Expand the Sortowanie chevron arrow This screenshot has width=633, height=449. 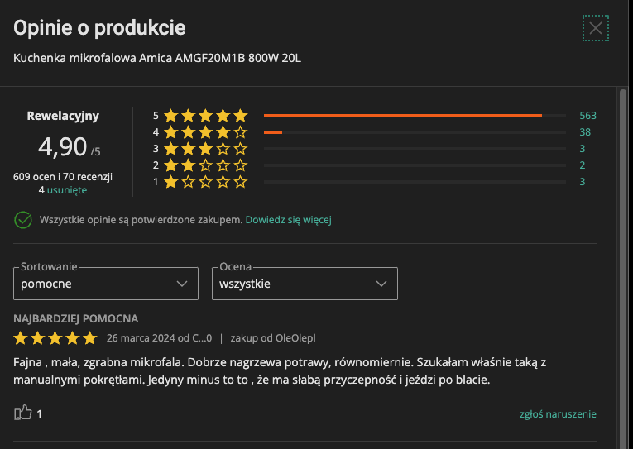(x=182, y=284)
